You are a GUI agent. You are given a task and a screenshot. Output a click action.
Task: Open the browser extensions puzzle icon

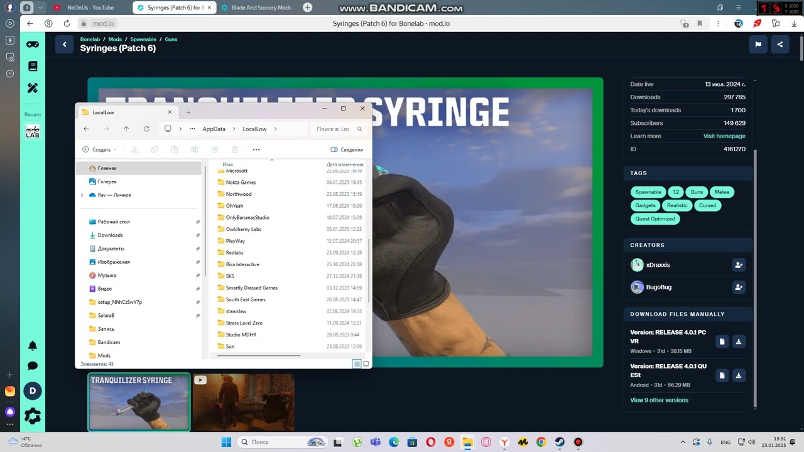click(x=776, y=23)
